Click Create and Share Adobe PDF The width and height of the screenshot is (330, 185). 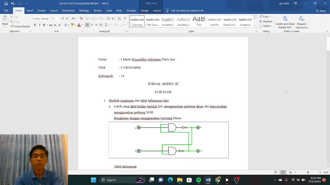pos(285,22)
